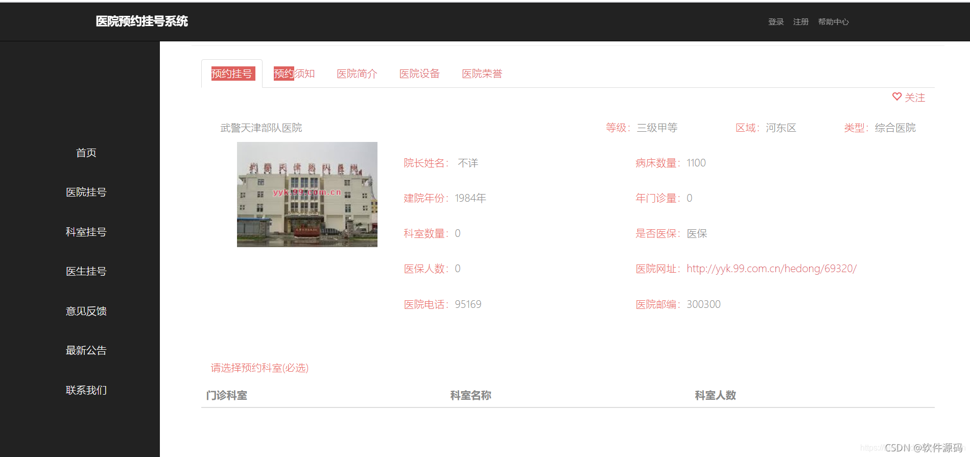Open the 医院简介 tab
This screenshot has height=457, width=970.
point(357,74)
